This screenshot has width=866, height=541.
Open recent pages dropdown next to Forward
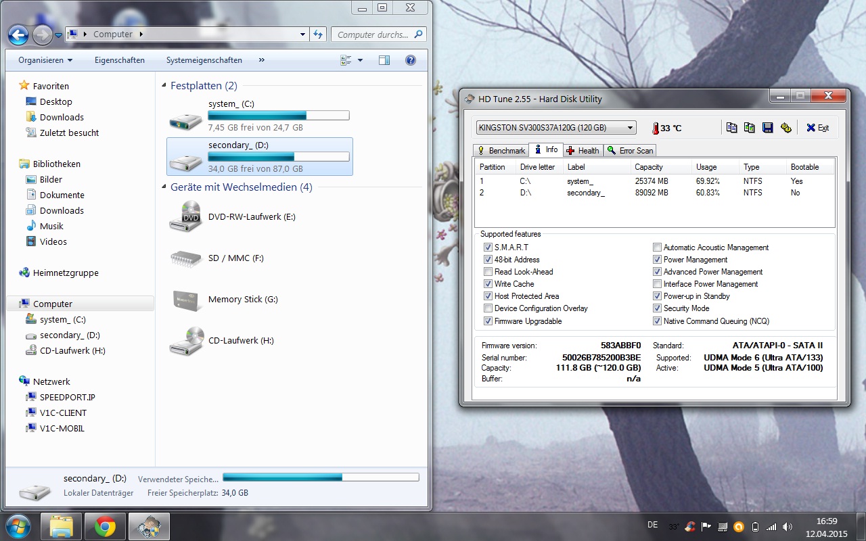[59, 34]
